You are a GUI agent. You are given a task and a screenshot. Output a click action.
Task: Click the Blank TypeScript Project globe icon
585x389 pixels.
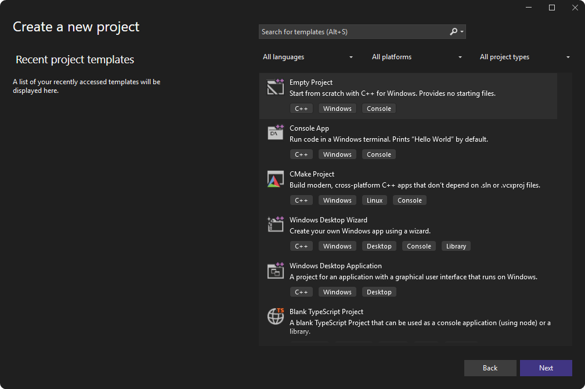coord(275,316)
